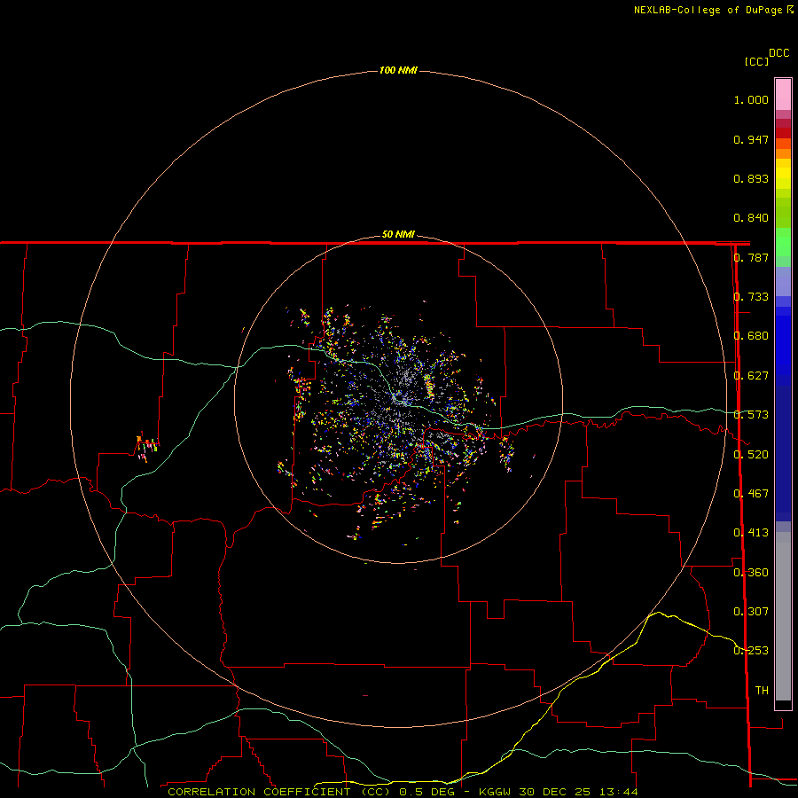
Task: Click the [CC] units label
Action: tap(756, 61)
